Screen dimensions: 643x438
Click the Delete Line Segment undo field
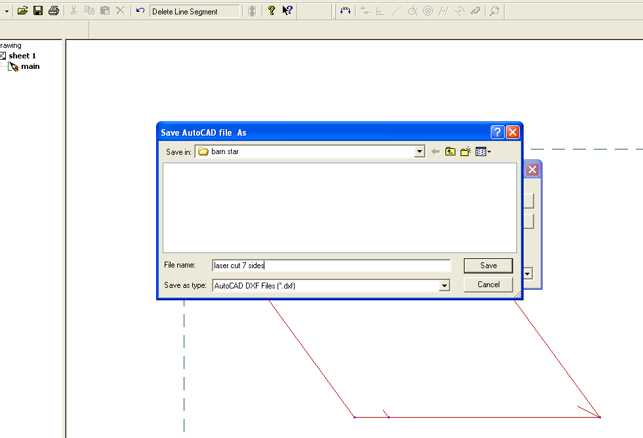194,11
